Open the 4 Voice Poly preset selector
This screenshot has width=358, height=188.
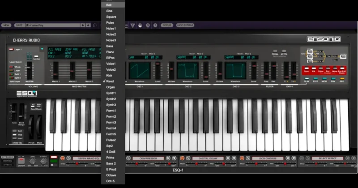pyautogui.click(x=53, y=26)
